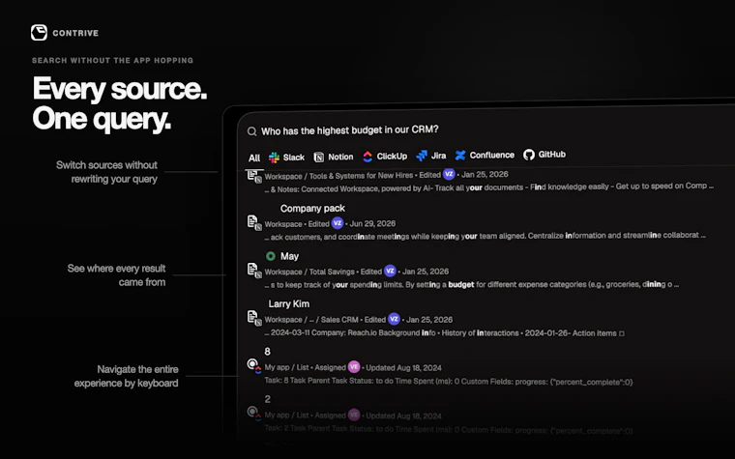Click 'Task: 8 Task Parent Task Status' snippet

tap(448, 382)
